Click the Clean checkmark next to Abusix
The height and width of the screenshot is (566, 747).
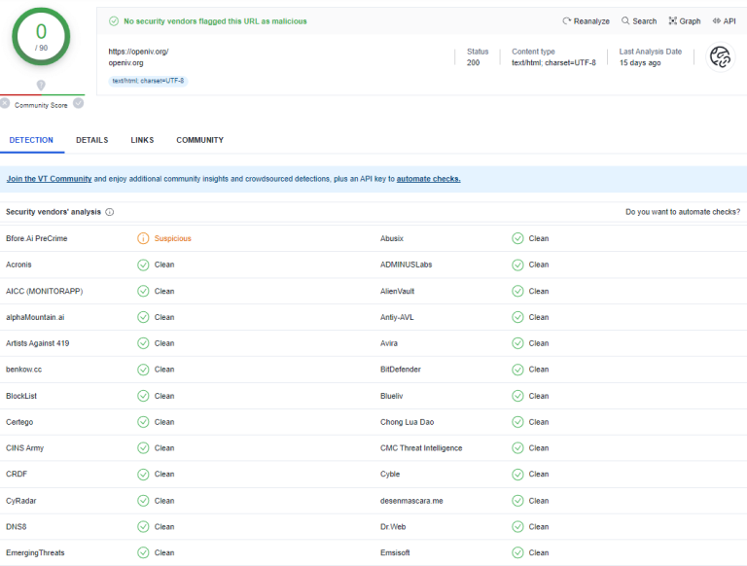(x=517, y=238)
